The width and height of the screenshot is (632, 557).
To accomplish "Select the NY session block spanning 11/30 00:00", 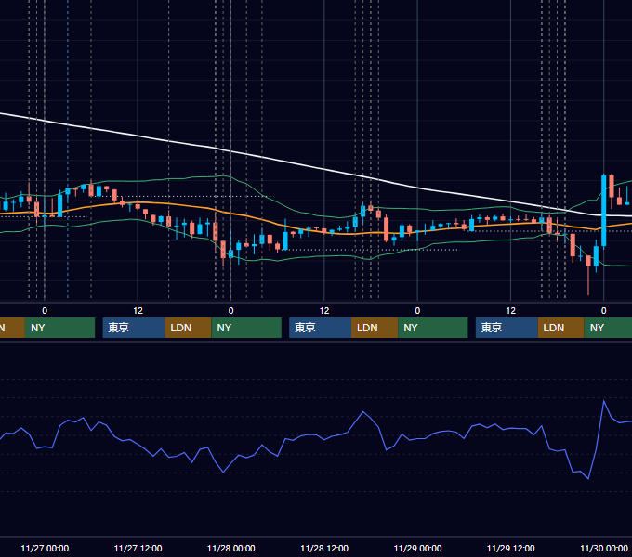I will click(x=608, y=328).
